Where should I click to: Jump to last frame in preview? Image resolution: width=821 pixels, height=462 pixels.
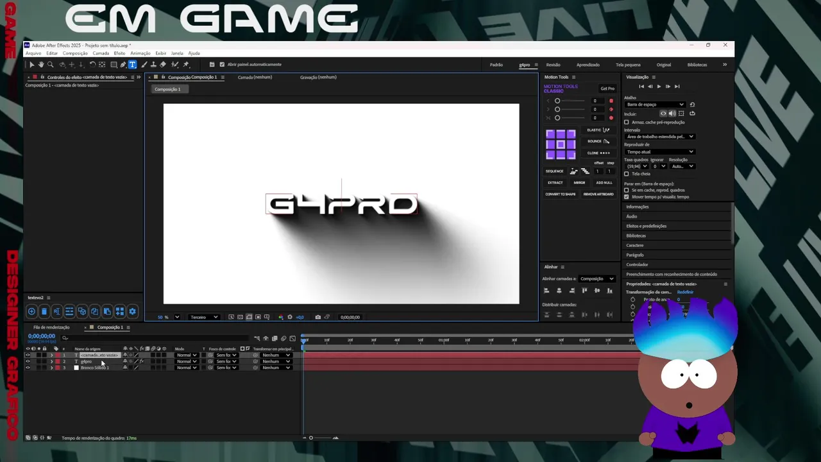(x=677, y=86)
